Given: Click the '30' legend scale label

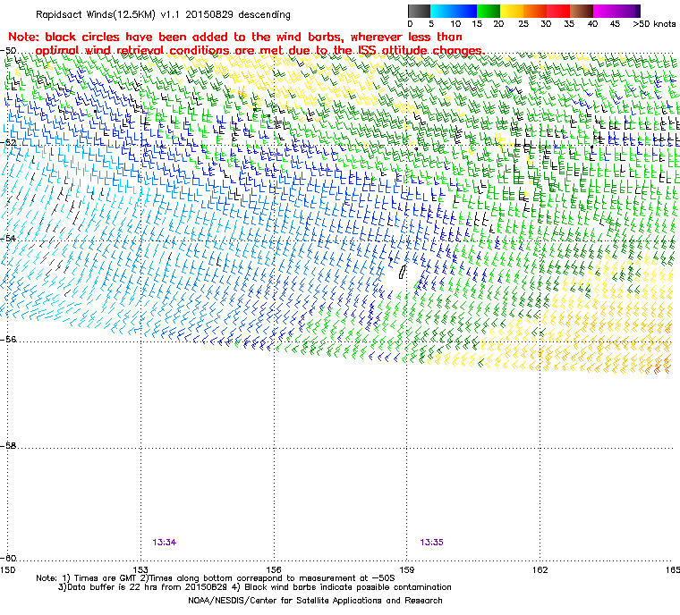Looking at the screenshot, I should click(x=546, y=24).
